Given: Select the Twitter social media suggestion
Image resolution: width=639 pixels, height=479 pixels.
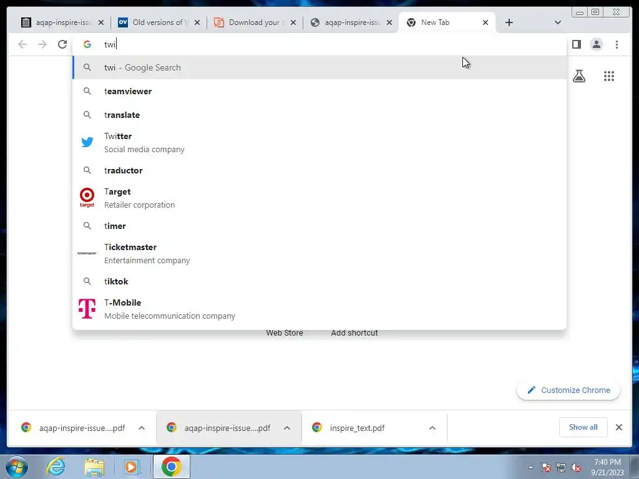Looking at the screenshot, I should [x=319, y=143].
